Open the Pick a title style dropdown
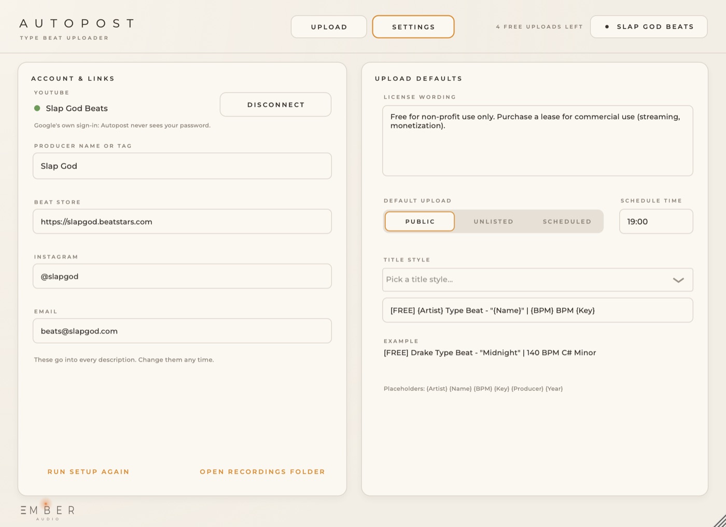This screenshot has height=527, width=726. tap(538, 280)
